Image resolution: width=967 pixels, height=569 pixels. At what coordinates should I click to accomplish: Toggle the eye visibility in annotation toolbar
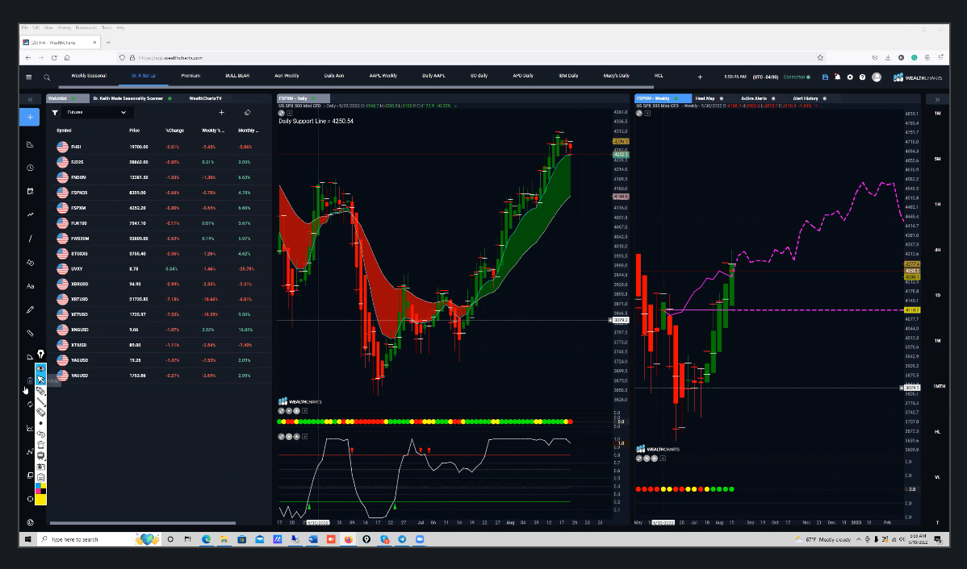[x=40, y=369]
